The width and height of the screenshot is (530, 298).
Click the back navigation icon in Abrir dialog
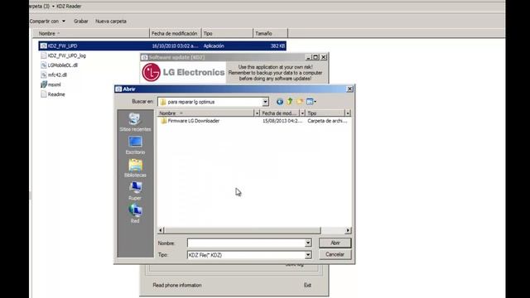[x=280, y=101]
